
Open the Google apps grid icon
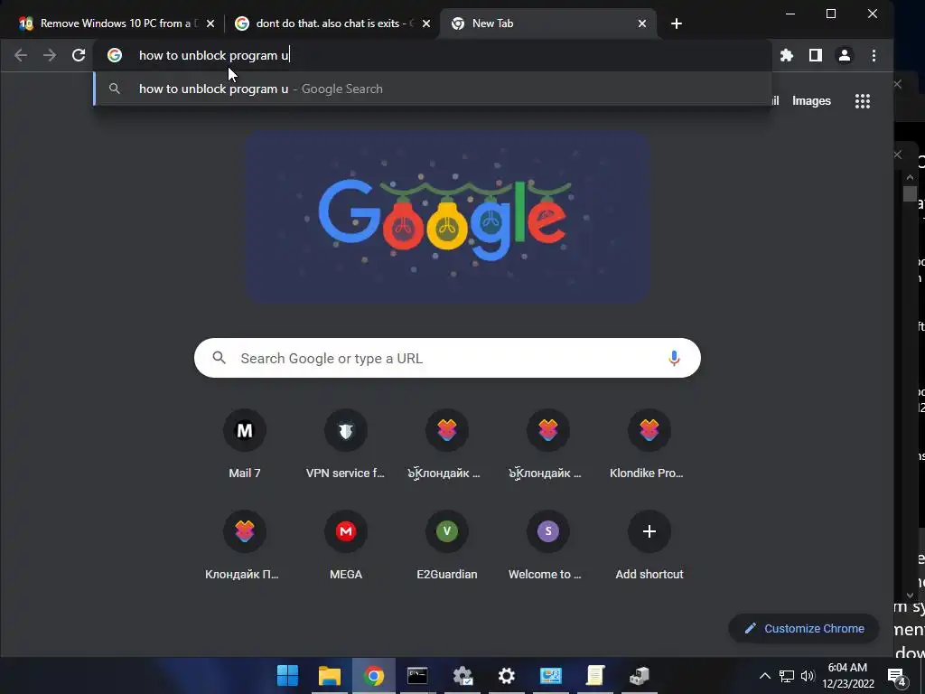tap(863, 101)
